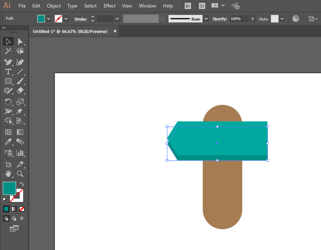Click the teal Fill swatch in toolbox

pos(9,188)
